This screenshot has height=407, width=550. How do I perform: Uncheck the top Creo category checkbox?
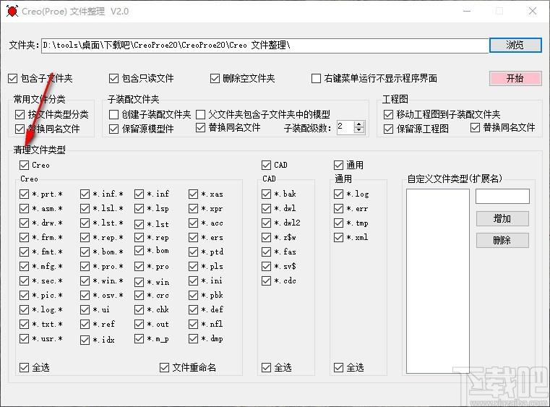coord(24,165)
